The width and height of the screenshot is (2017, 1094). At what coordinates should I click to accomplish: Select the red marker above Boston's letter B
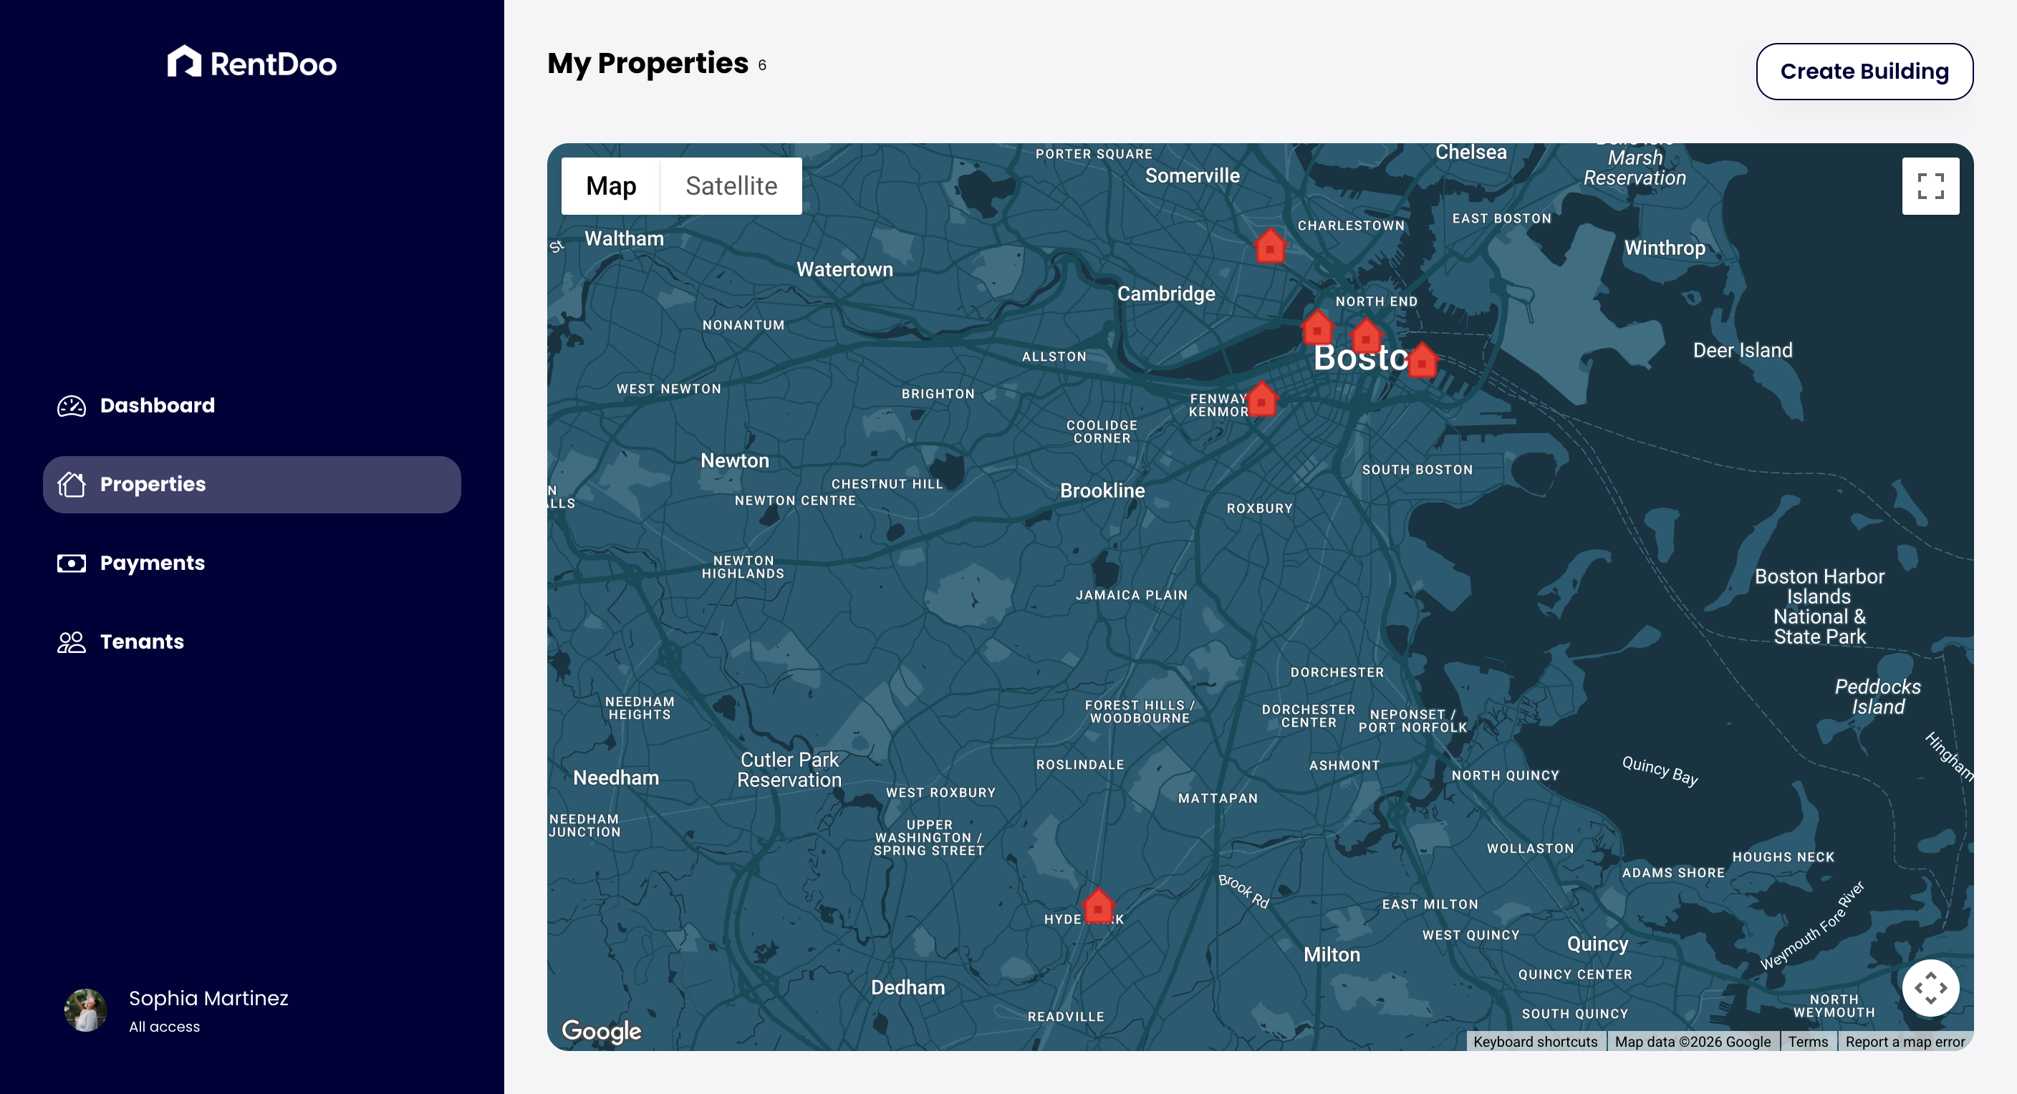[1317, 327]
